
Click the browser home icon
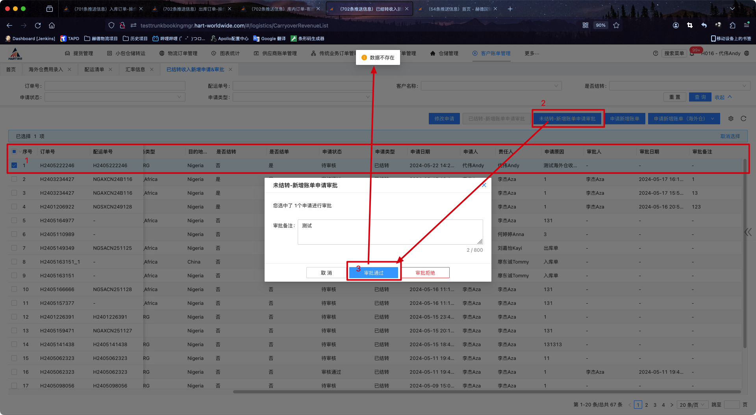click(52, 26)
